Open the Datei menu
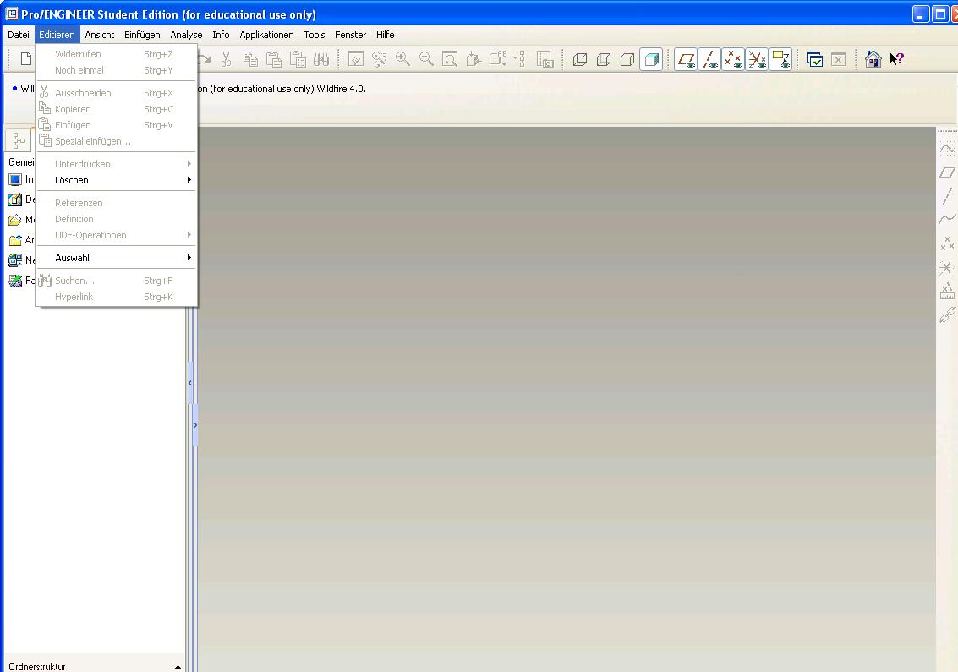The height and width of the screenshot is (672, 958). pyautogui.click(x=19, y=35)
